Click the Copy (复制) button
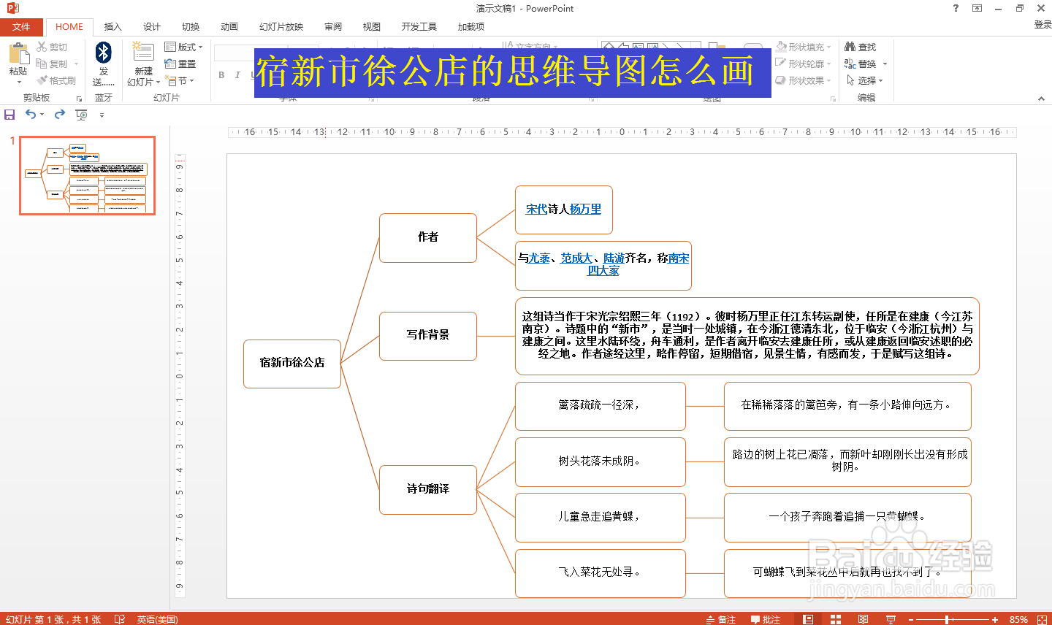This screenshot has width=1052, height=625. tap(52, 64)
